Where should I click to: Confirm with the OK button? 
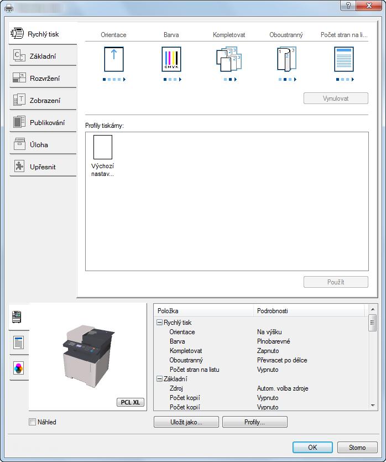[x=312, y=447]
